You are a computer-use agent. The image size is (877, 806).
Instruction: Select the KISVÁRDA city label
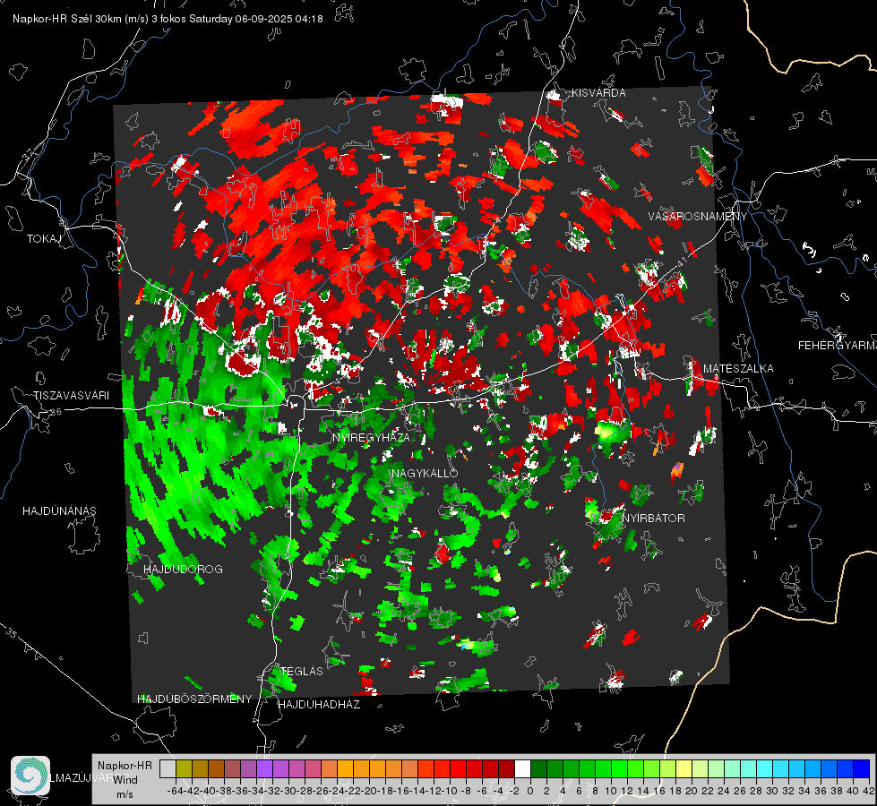598,93
